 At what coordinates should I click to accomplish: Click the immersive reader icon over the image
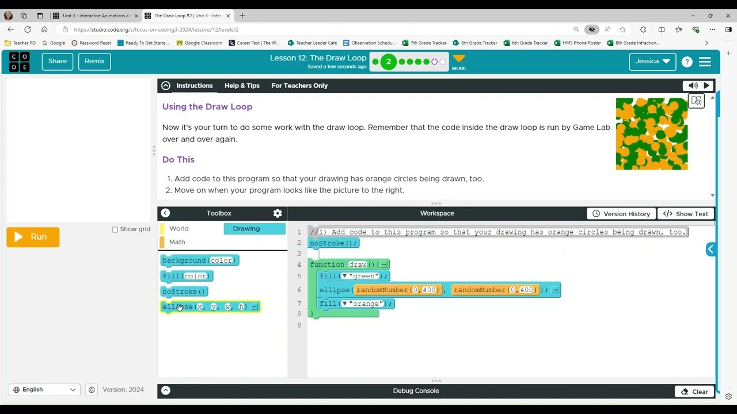click(x=697, y=101)
